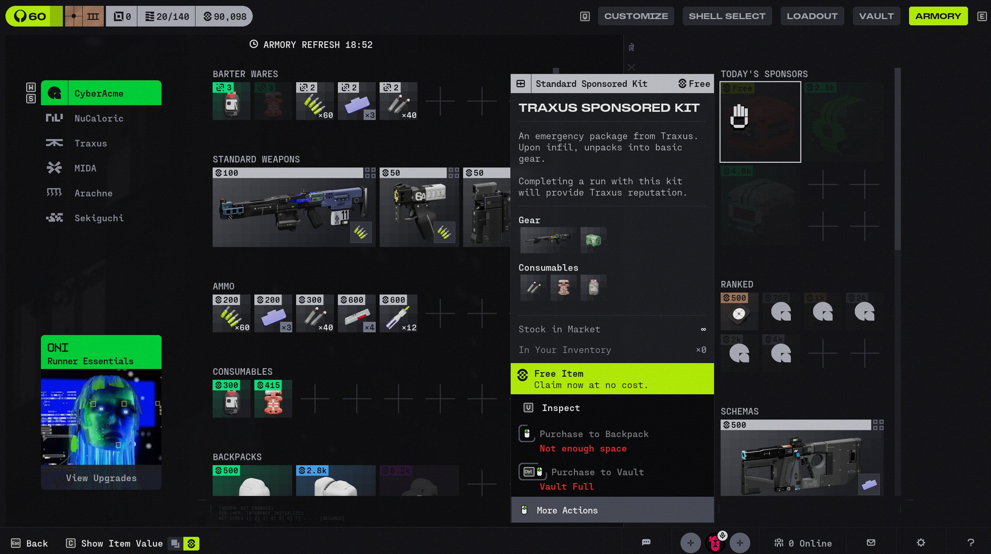Click the help question mark icon

(x=971, y=542)
